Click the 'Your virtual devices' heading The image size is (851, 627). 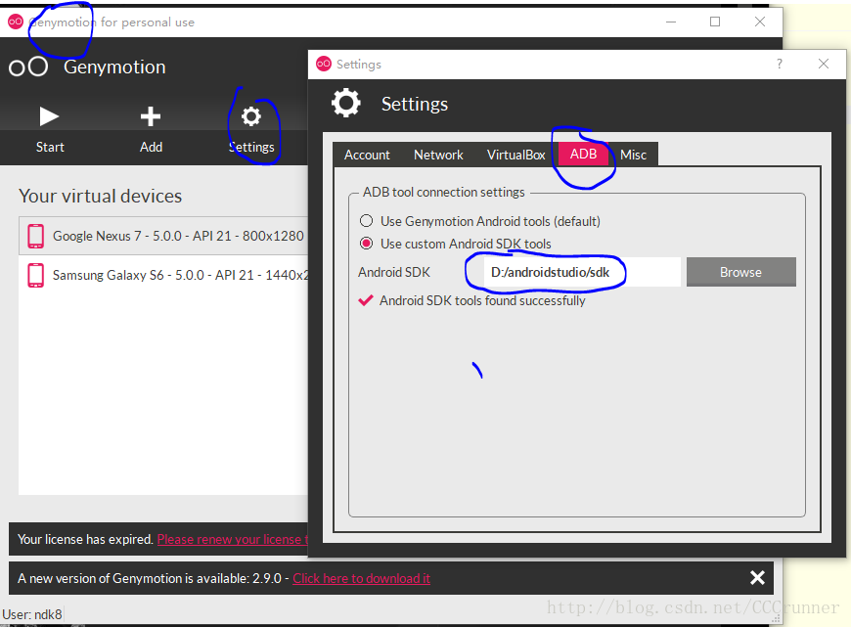tap(101, 196)
